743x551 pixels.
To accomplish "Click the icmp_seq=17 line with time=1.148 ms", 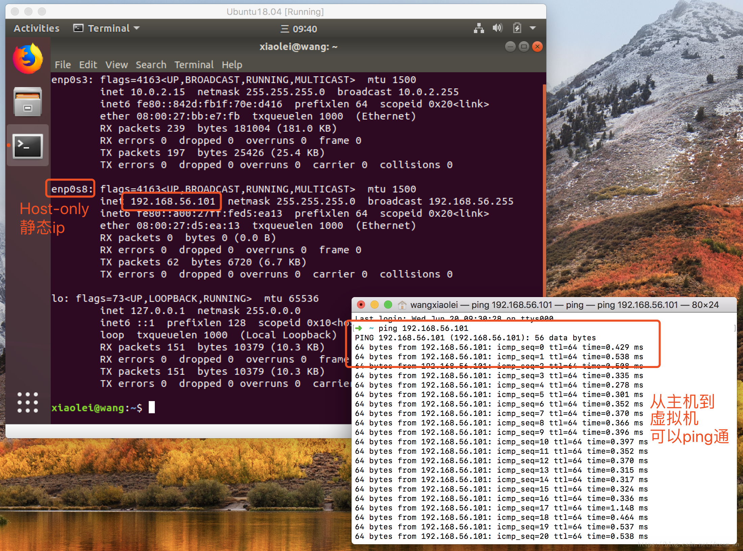I will [x=501, y=508].
